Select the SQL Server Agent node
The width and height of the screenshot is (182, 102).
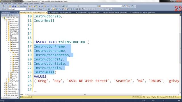click(x=13, y=95)
